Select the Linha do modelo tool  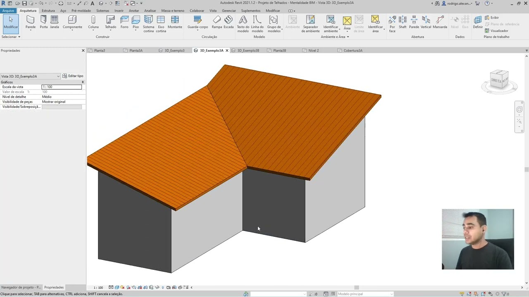[257, 24]
